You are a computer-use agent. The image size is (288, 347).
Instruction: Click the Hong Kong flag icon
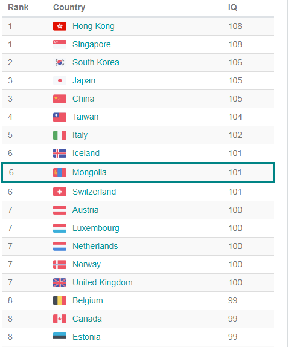(60, 27)
